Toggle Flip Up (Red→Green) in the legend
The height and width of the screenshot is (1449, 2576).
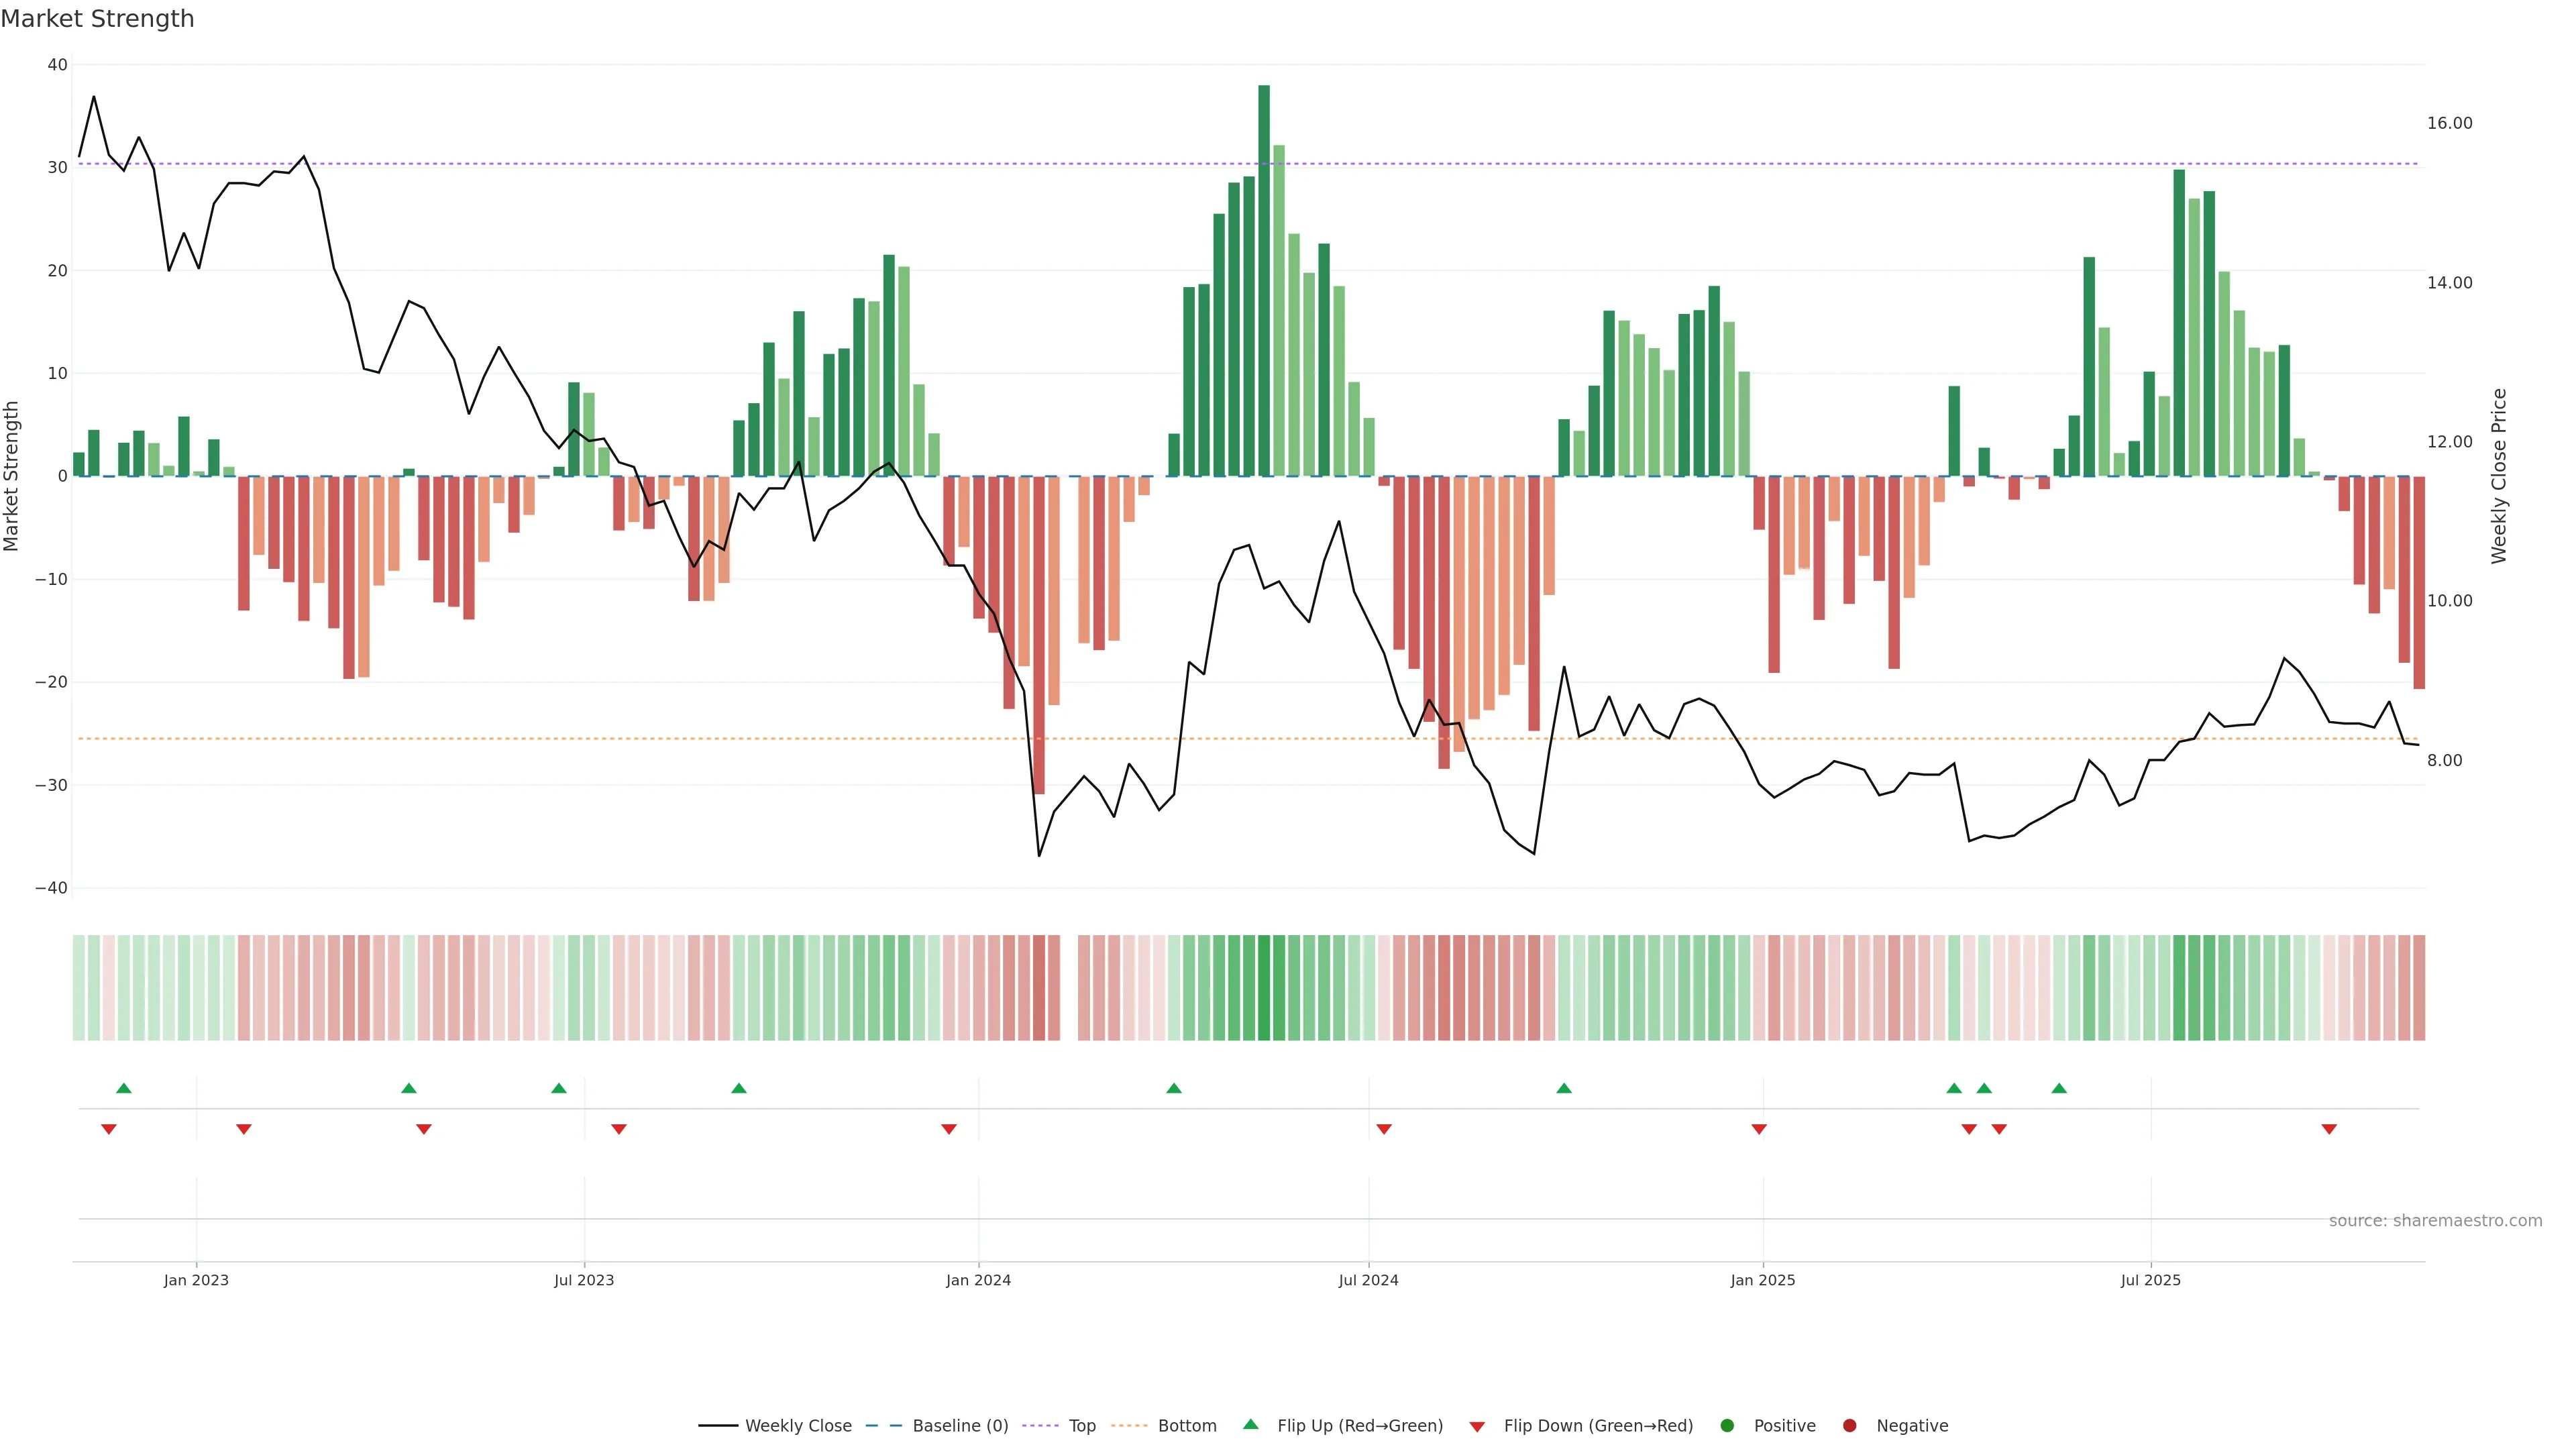click(1359, 1426)
